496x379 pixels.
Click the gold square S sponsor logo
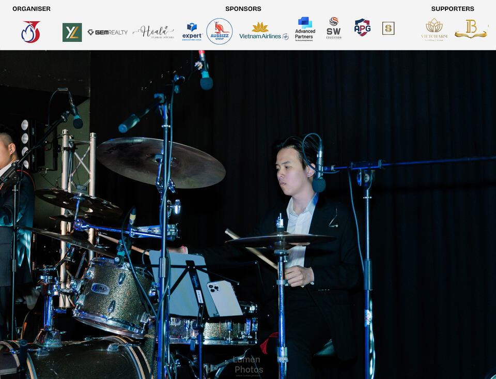[388, 28]
